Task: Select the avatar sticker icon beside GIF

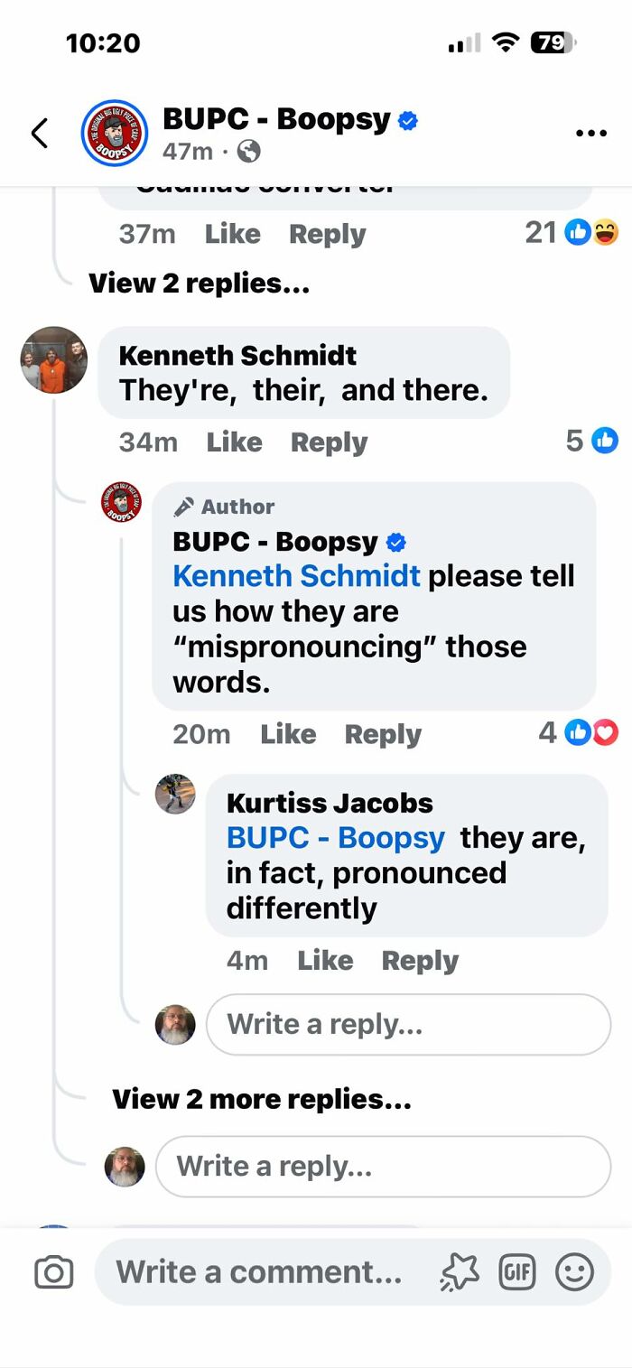Action: pos(460,1271)
